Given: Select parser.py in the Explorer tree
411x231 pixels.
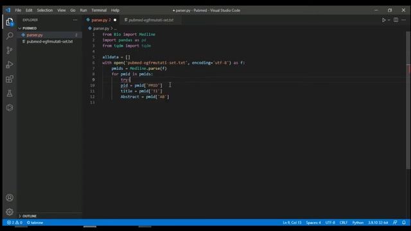Looking at the screenshot, I should (x=50, y=35).
